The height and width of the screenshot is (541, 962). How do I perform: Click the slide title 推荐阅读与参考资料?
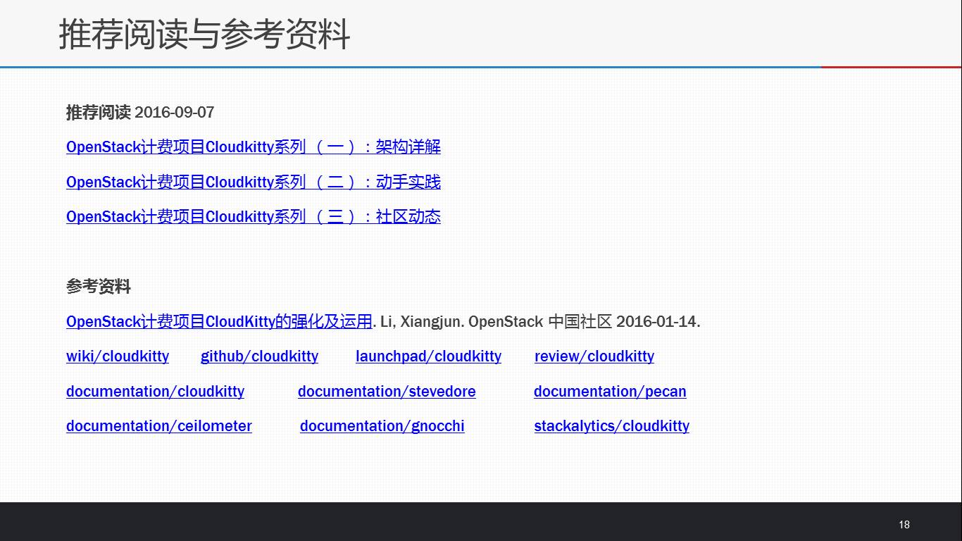(204, 34)
